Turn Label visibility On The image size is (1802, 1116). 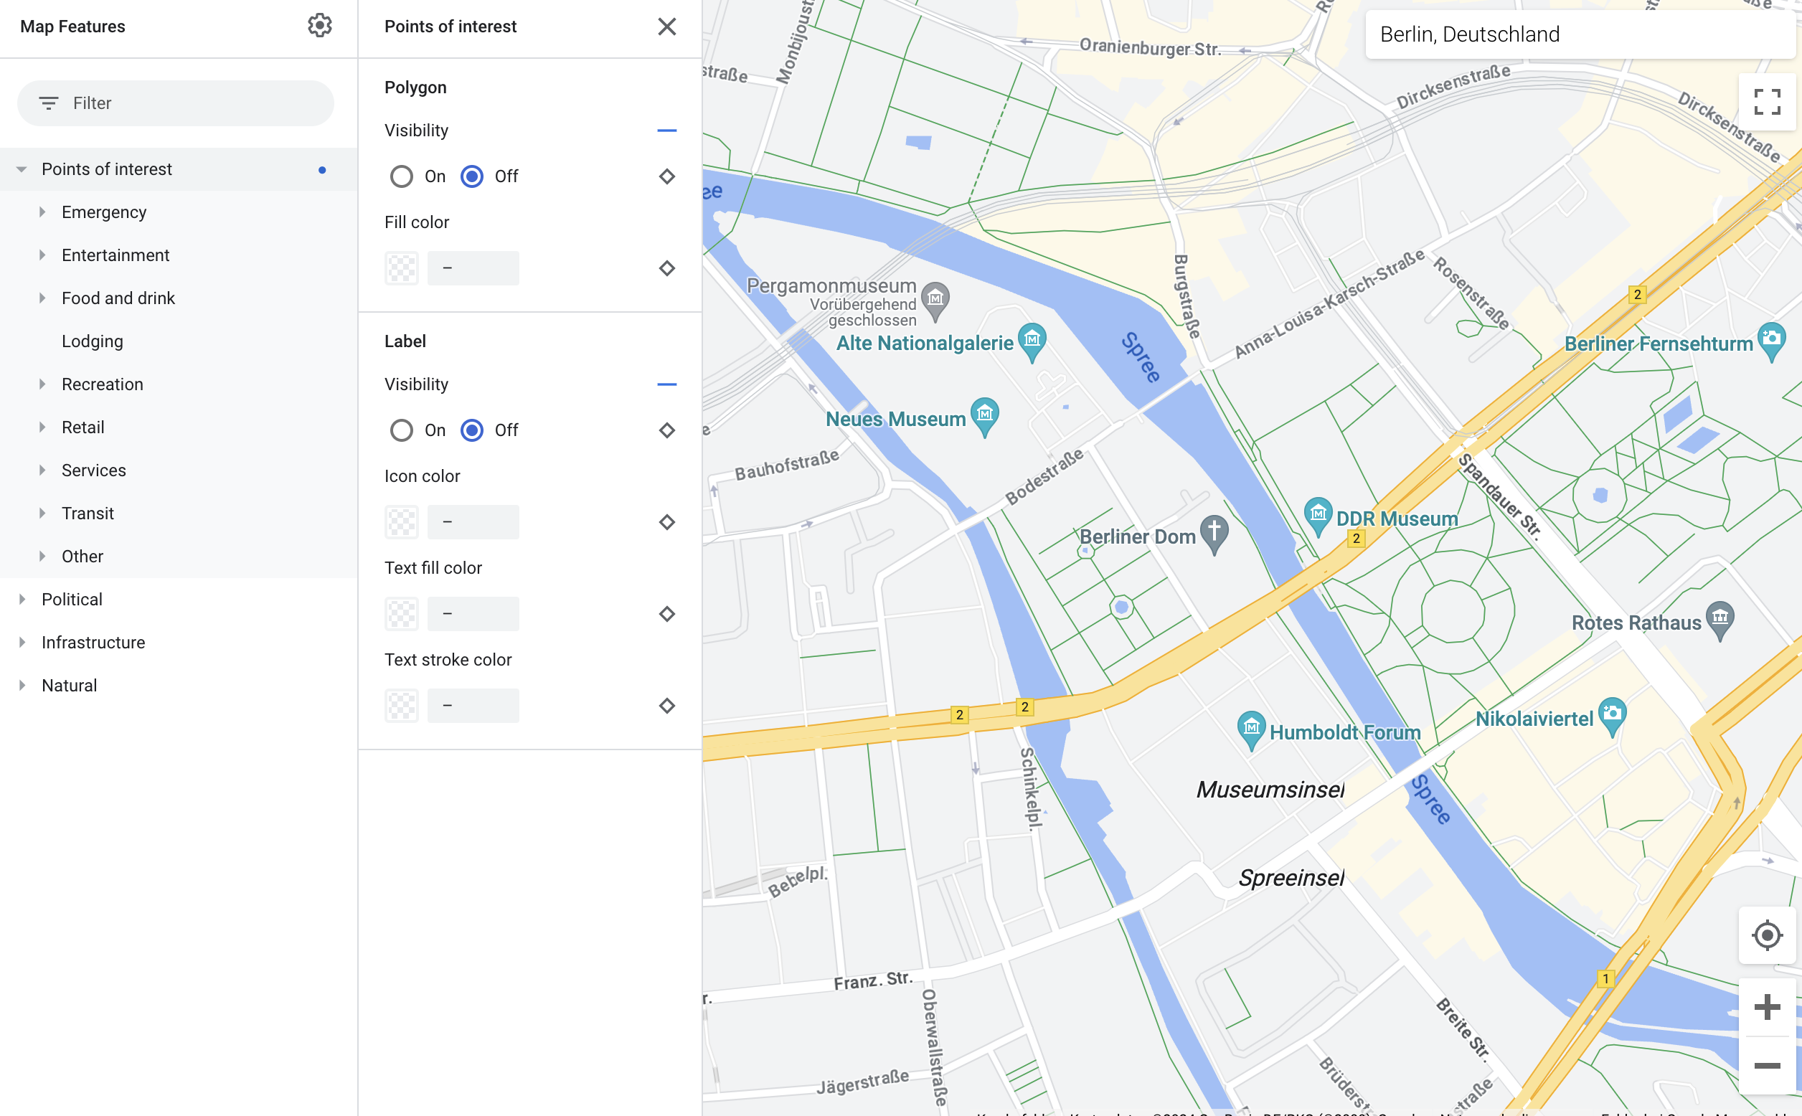[402, 430]
